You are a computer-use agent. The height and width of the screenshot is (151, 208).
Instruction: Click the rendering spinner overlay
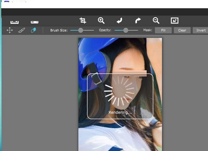pyautogui.click(x=120, y=91)
